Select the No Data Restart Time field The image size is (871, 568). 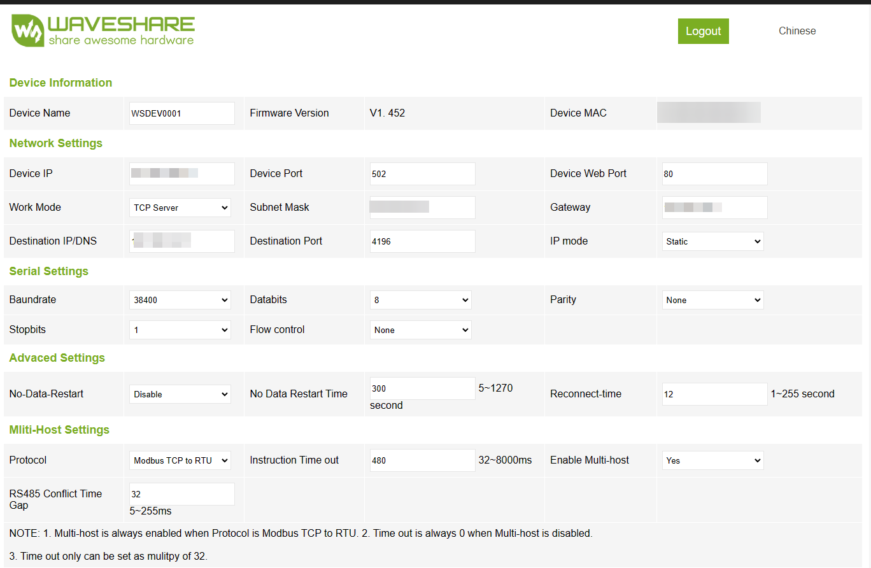pyautogui.click(x=422, y=388)
